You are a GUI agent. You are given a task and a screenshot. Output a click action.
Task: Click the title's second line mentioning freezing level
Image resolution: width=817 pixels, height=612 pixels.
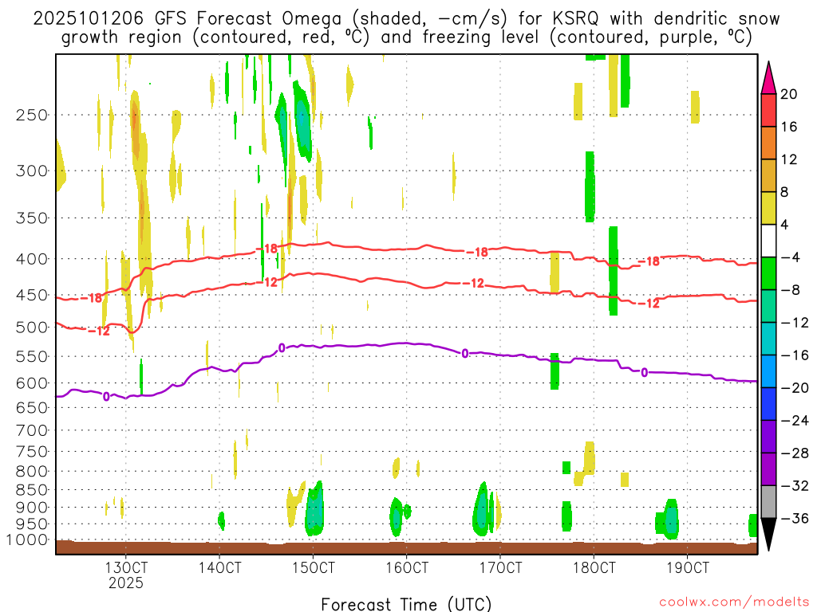[x=406, y=37]
